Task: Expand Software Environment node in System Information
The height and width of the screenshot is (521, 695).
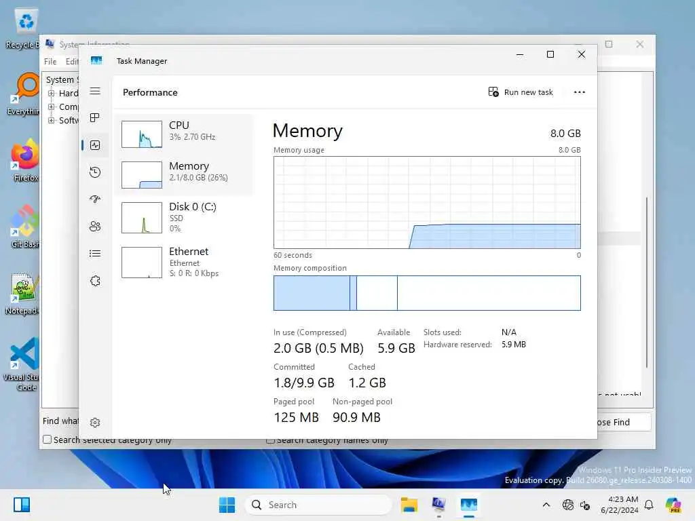Action: coord(51,121)
